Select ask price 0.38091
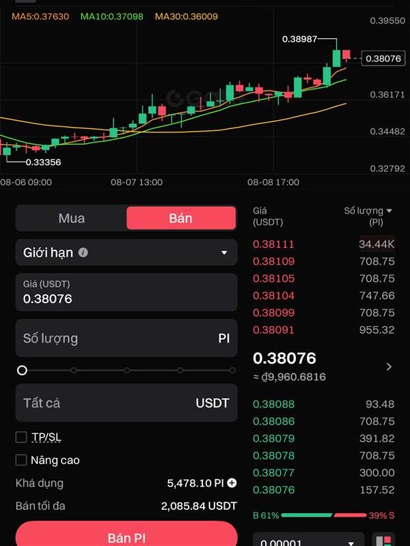Image resolution: width=410 pixels, height=546 pixels. (273, 330)
